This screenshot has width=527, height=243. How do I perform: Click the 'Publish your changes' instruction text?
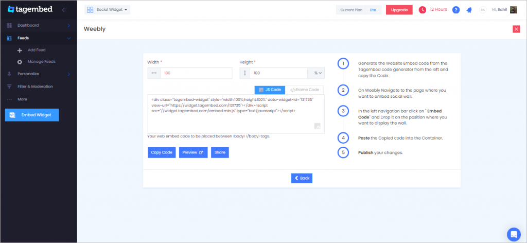(380, 152)
